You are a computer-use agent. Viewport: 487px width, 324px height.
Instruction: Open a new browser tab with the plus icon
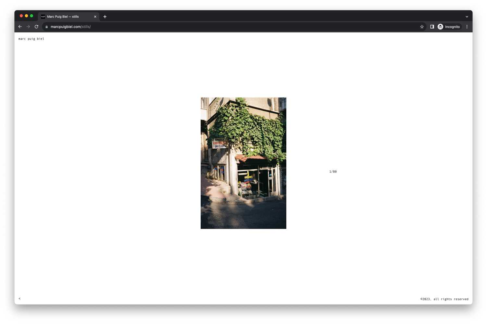click(x=105, y=17)
